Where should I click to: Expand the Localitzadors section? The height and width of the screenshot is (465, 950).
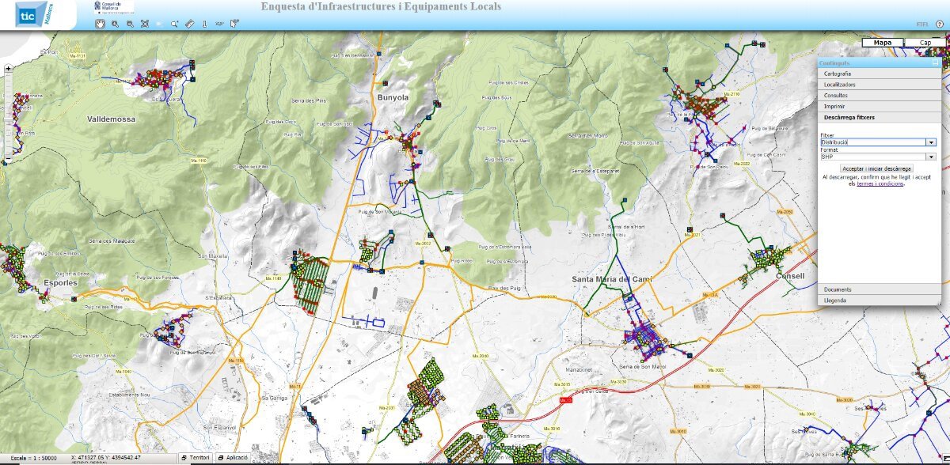[839, 85]
